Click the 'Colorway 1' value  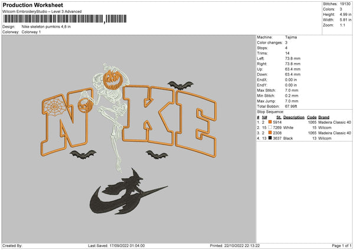[x=31, y=32]
